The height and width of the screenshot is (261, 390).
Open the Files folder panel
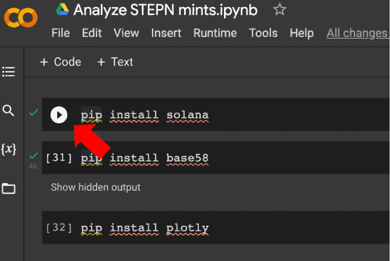(x=8, y=188)
